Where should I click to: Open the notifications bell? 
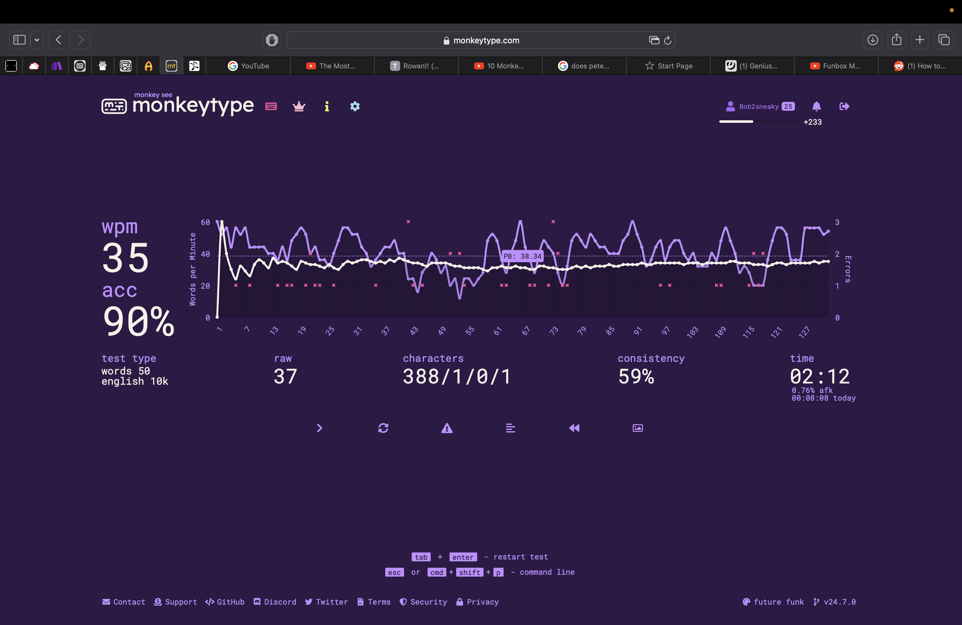tap(816, 106)
